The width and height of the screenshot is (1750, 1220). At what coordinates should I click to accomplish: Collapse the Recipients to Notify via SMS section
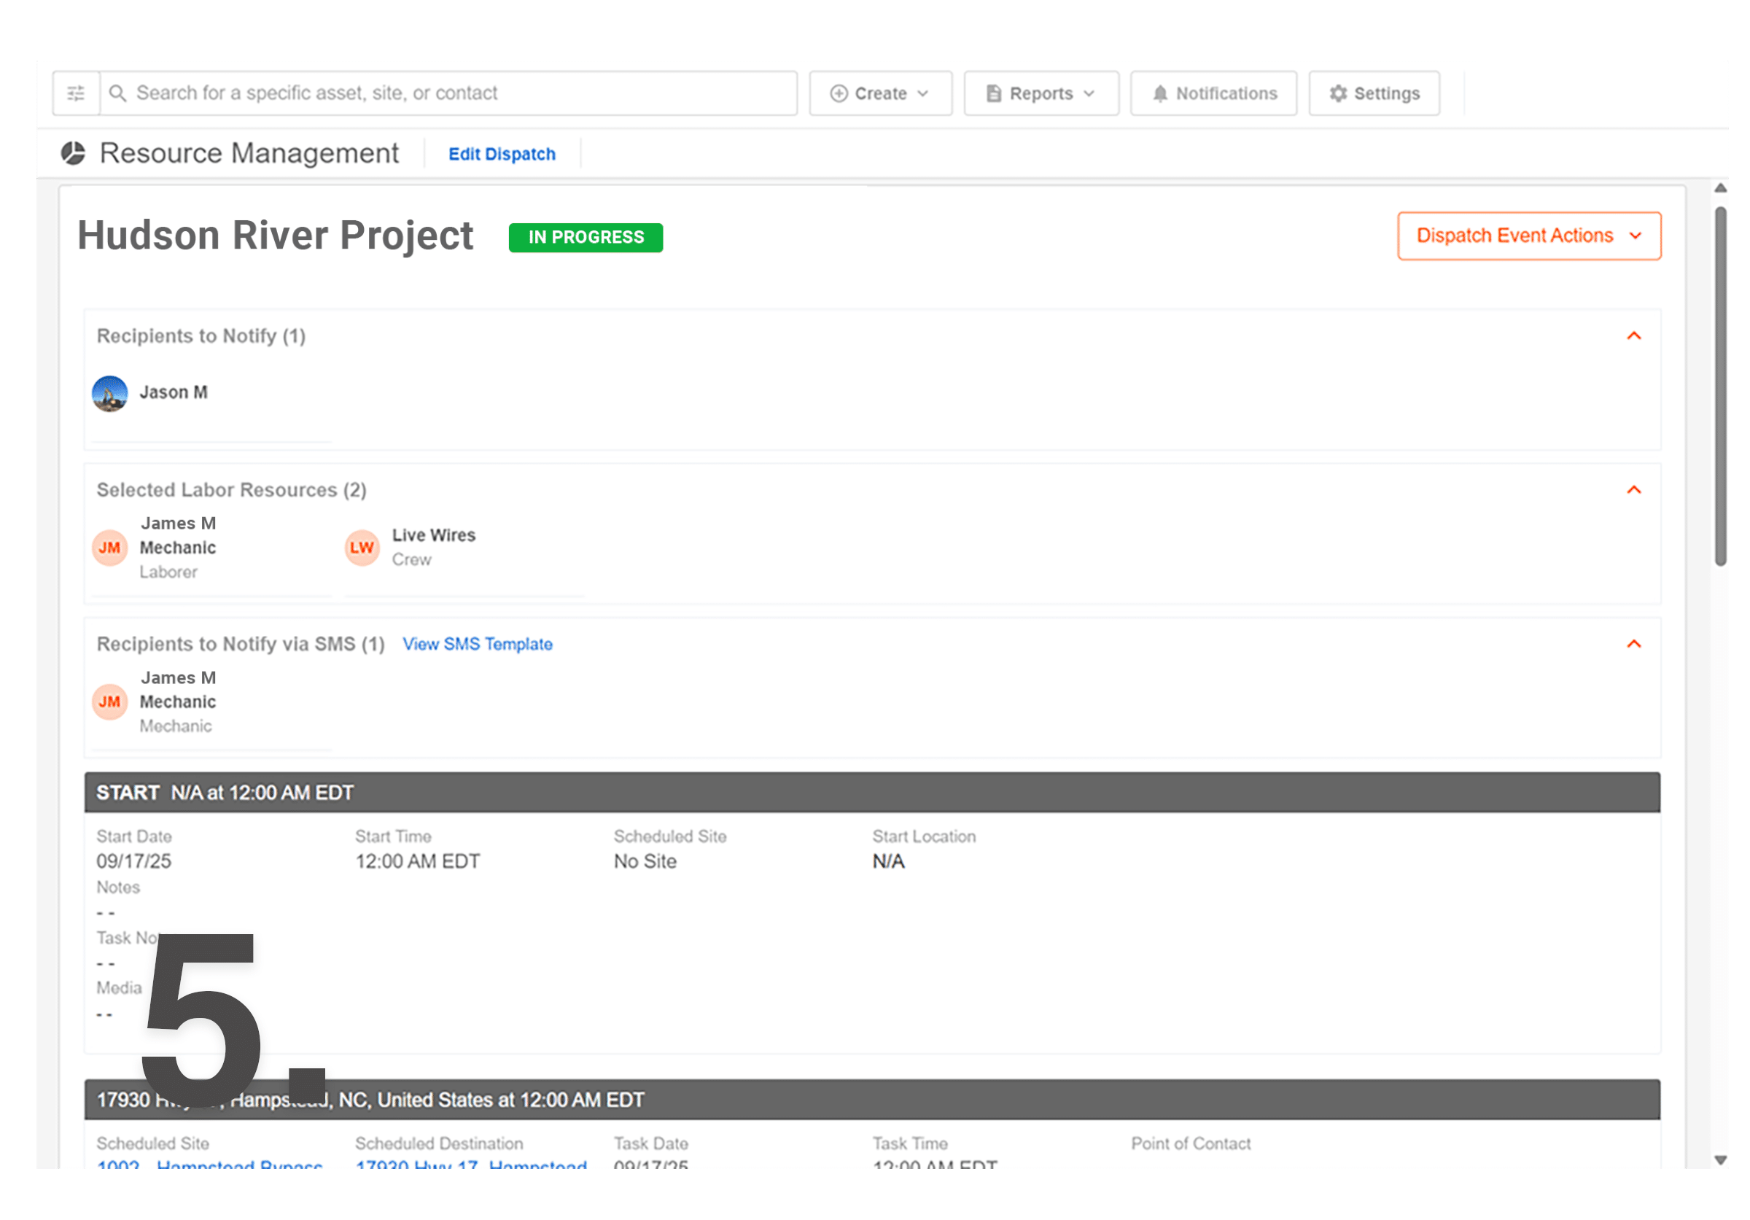tap(1634, 644)
